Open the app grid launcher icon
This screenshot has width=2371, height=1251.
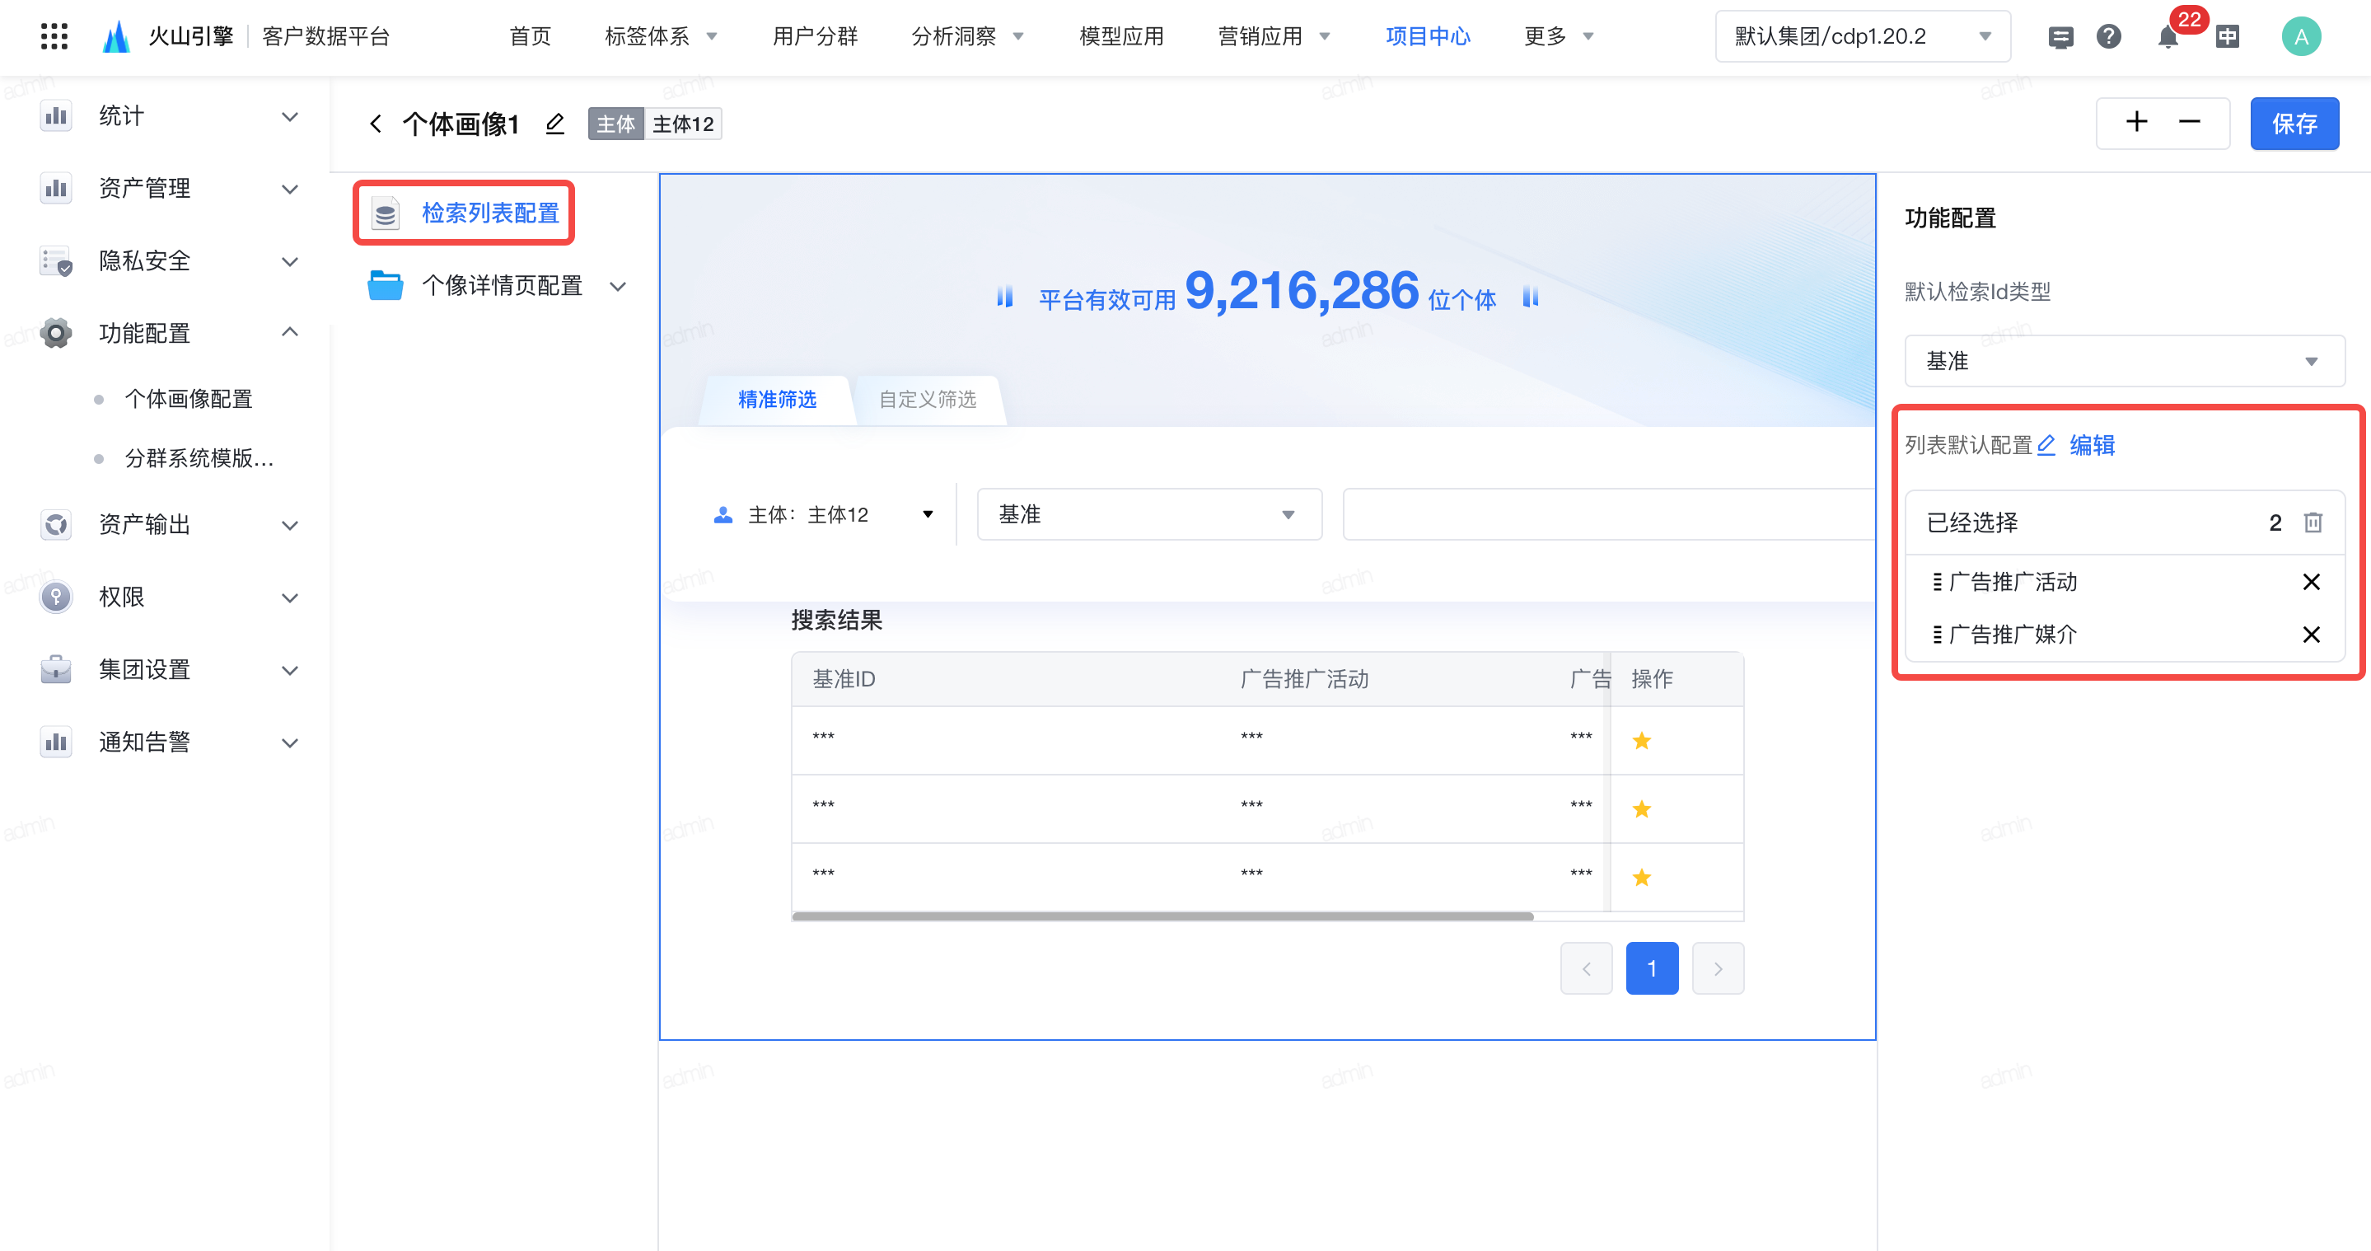coord(54,37)
